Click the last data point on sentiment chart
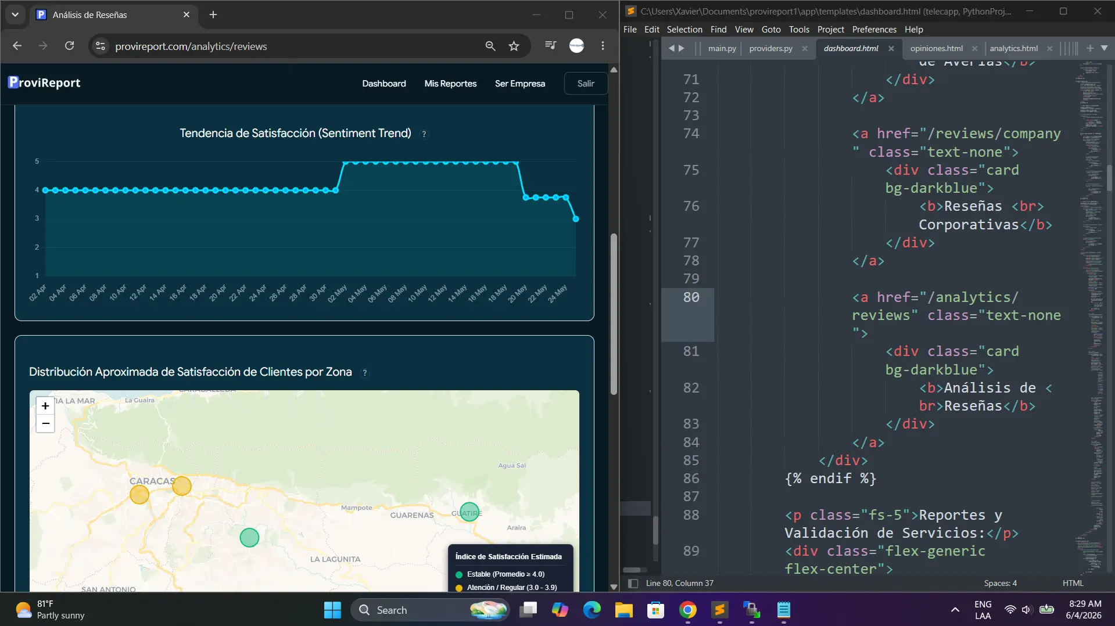Viewport: 1115px width, 626px height. (x=576, y=219)
